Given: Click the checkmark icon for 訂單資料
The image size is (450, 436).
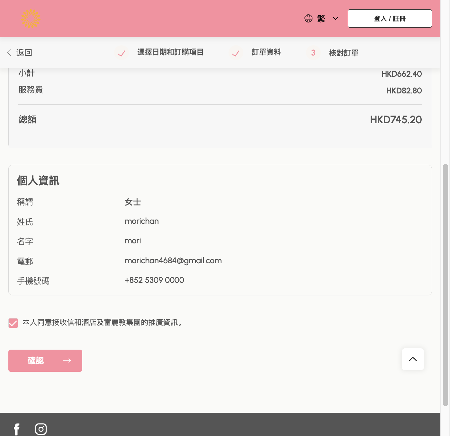Looking at the screenshot, I should point(236,53).
